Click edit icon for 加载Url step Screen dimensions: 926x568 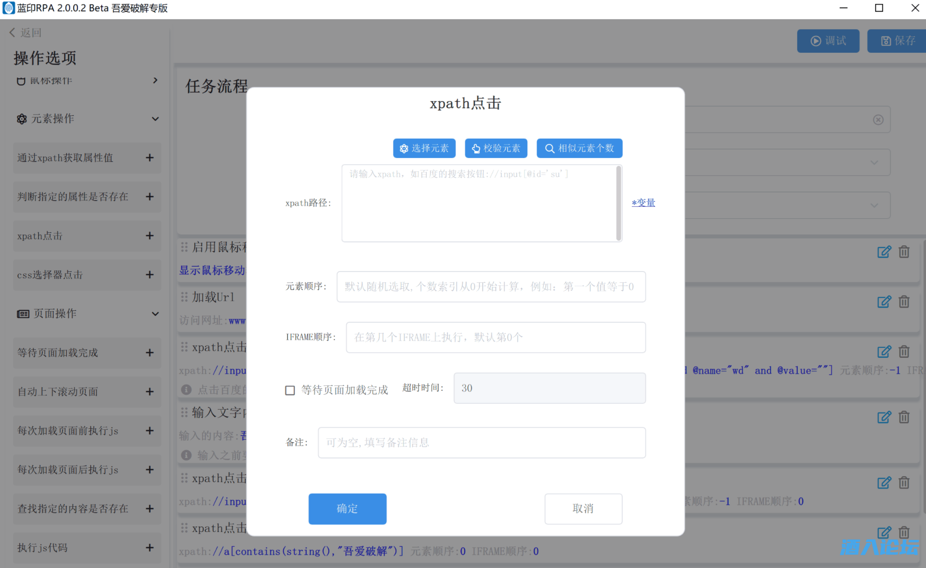(x=884, y=302)
